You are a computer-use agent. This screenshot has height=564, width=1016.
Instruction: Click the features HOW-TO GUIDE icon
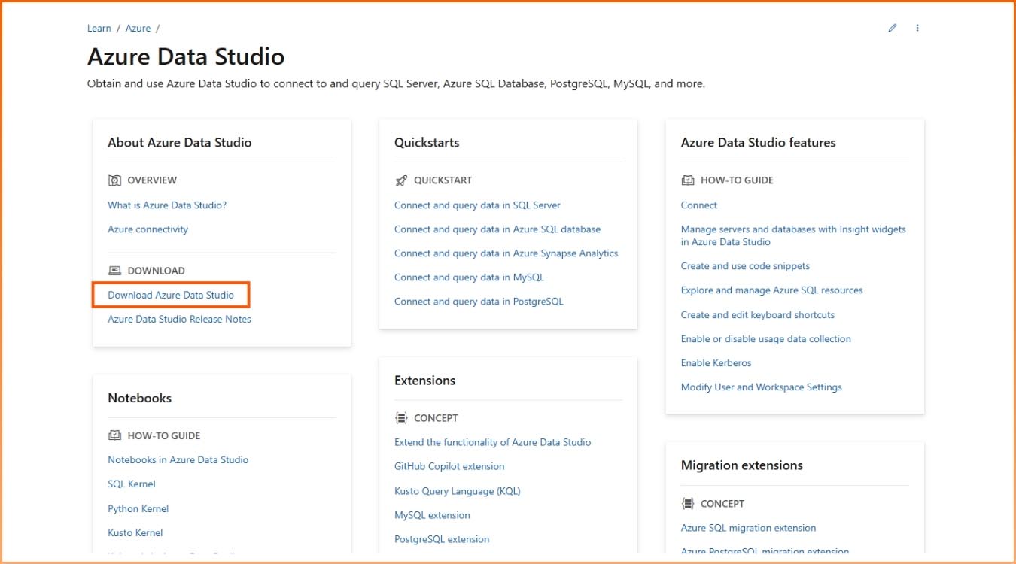coord(688,180)
